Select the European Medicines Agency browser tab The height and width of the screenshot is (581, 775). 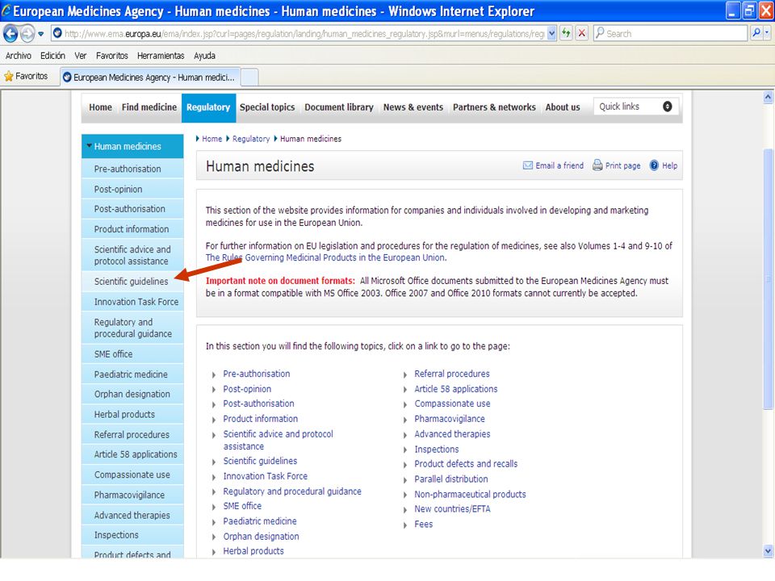(150, 77)
